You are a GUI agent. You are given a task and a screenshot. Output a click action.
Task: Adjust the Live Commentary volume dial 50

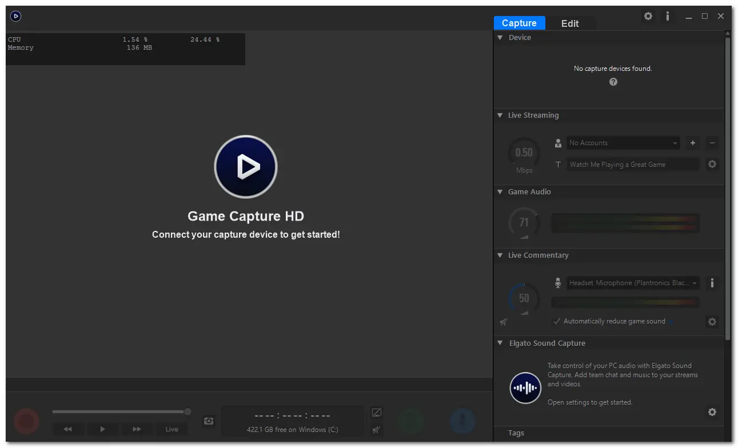[524, 299]
